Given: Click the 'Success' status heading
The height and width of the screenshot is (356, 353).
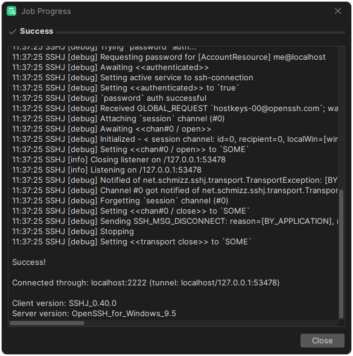Looking at the screenshot, I should pos(37,31).
